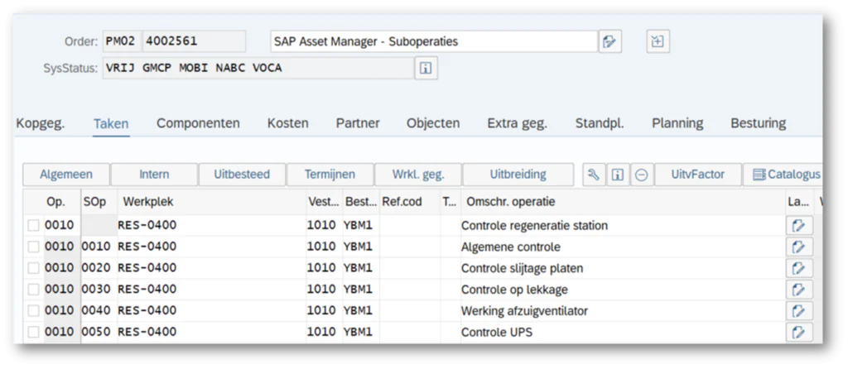The width and height of the screenshot is (848, 369).
Task: Click the order type field PM02
Action: click(122, 41)
